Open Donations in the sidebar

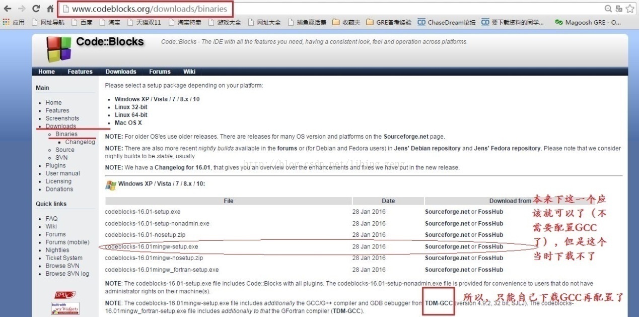click(x=59, y=189)
